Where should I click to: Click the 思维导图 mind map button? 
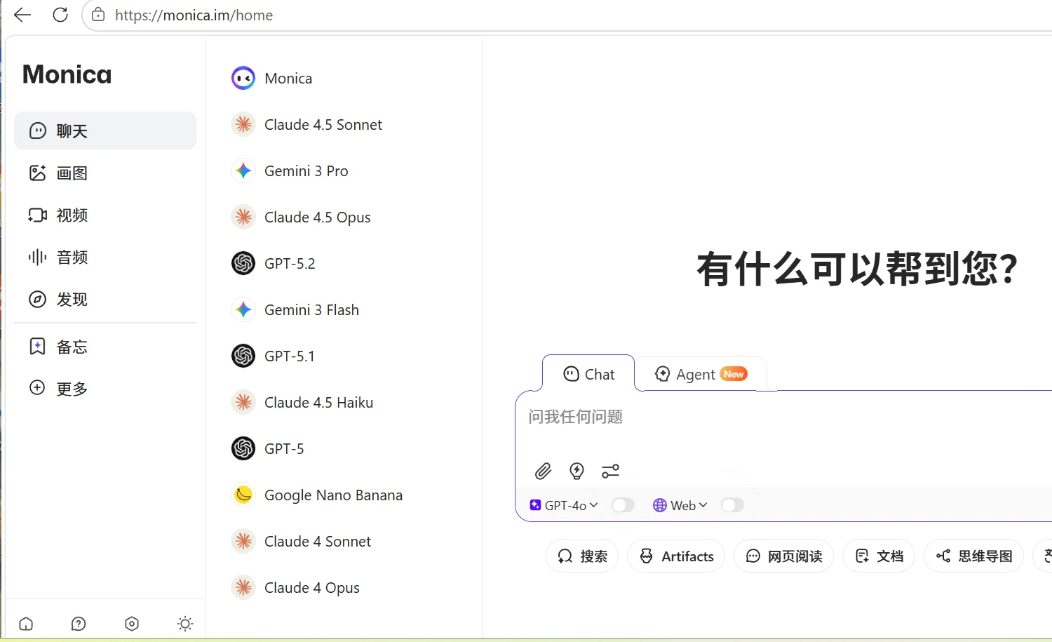pos(973,556)
